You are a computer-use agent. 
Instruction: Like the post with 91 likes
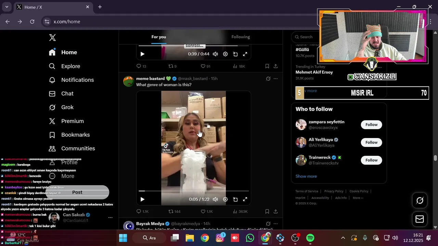tap(205, 66)
